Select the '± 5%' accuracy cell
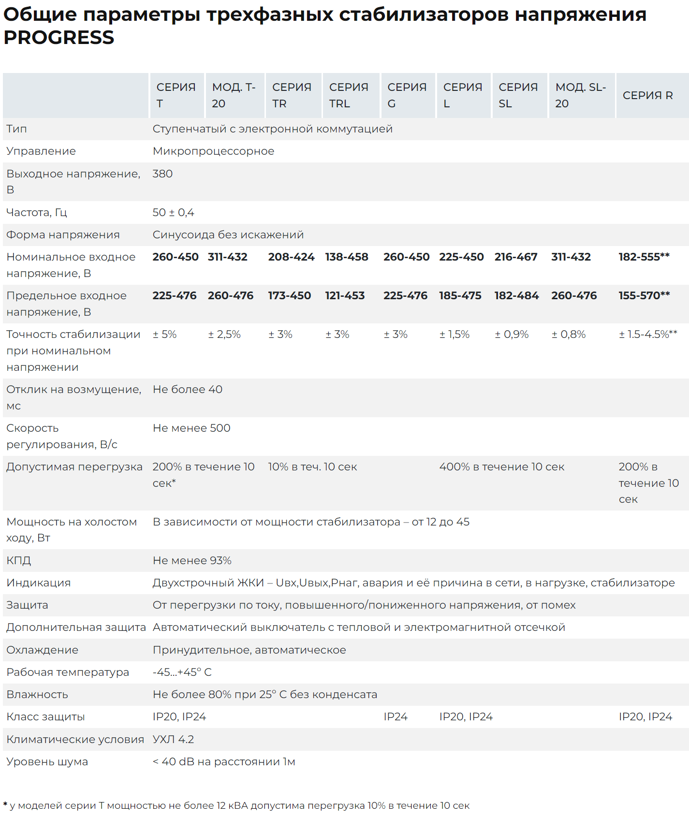This screenshot has height=817, width=689. tap(165, 335)
